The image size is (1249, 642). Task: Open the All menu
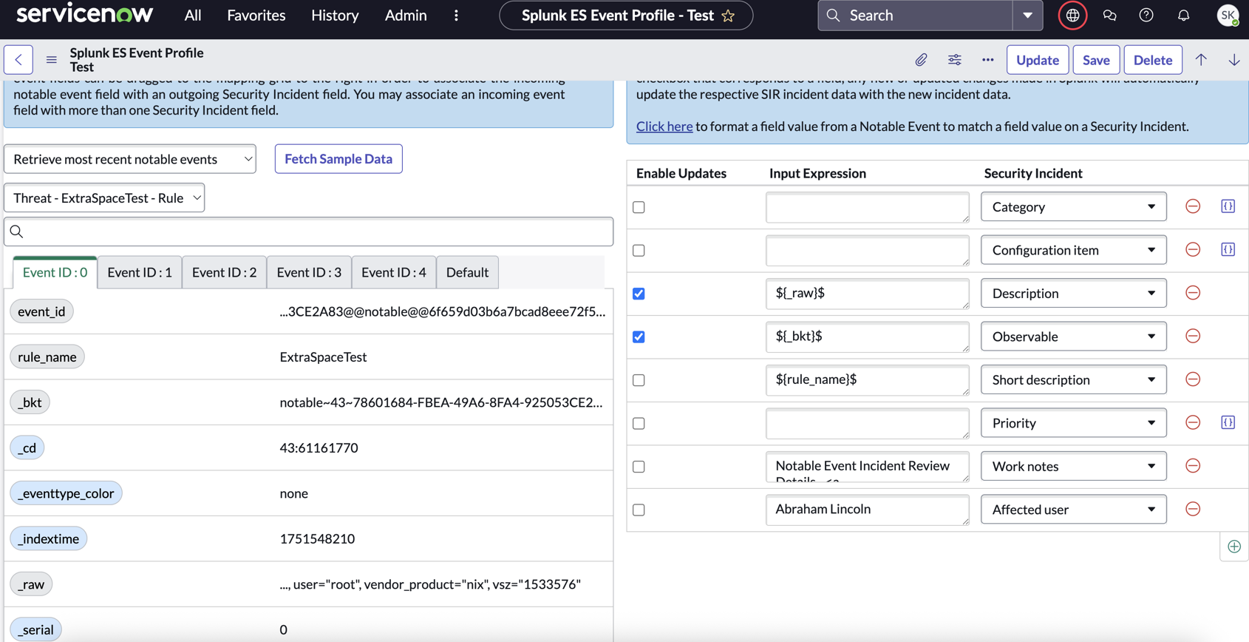point(193,16)
